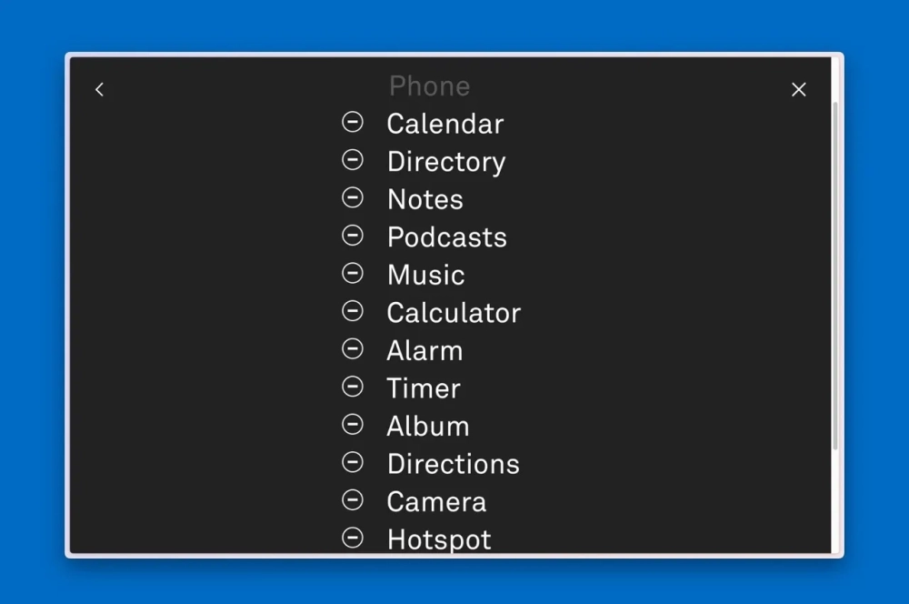This screenshot has width=909, height=604.
Task: Remove the Directory tool via its minus icon
Action: coord(352,160)
